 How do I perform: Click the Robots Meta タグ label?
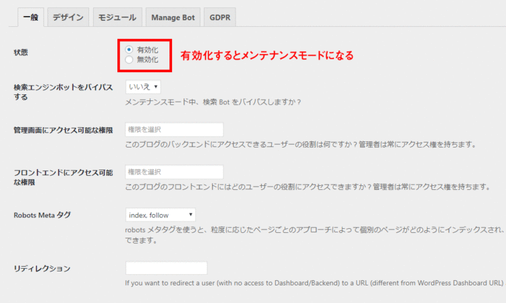tap(42, 215)
